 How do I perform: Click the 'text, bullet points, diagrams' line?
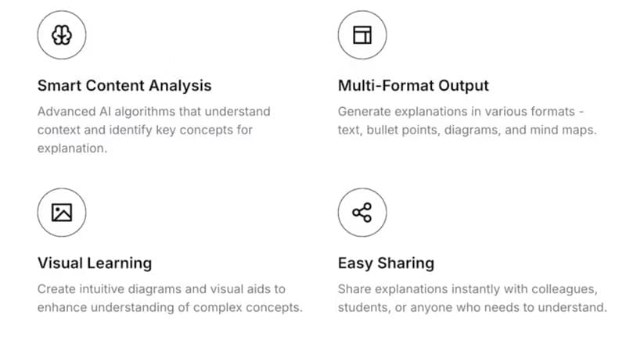(x=467, y=130)
